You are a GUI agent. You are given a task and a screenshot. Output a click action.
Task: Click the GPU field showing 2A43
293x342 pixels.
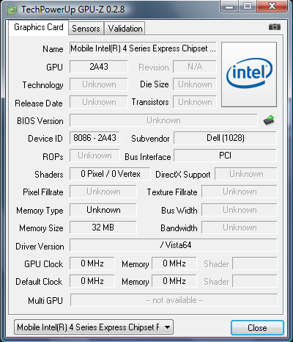coord(99,67)
